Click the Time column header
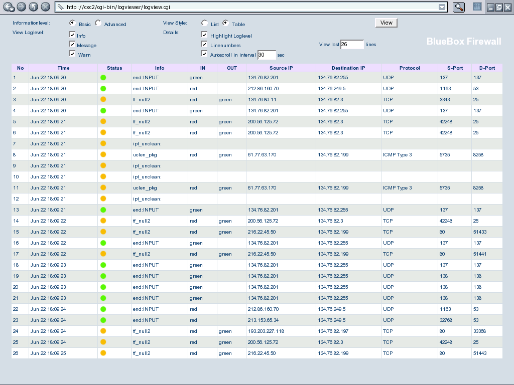This screenshot has height=385, width=514. (63, 68)
